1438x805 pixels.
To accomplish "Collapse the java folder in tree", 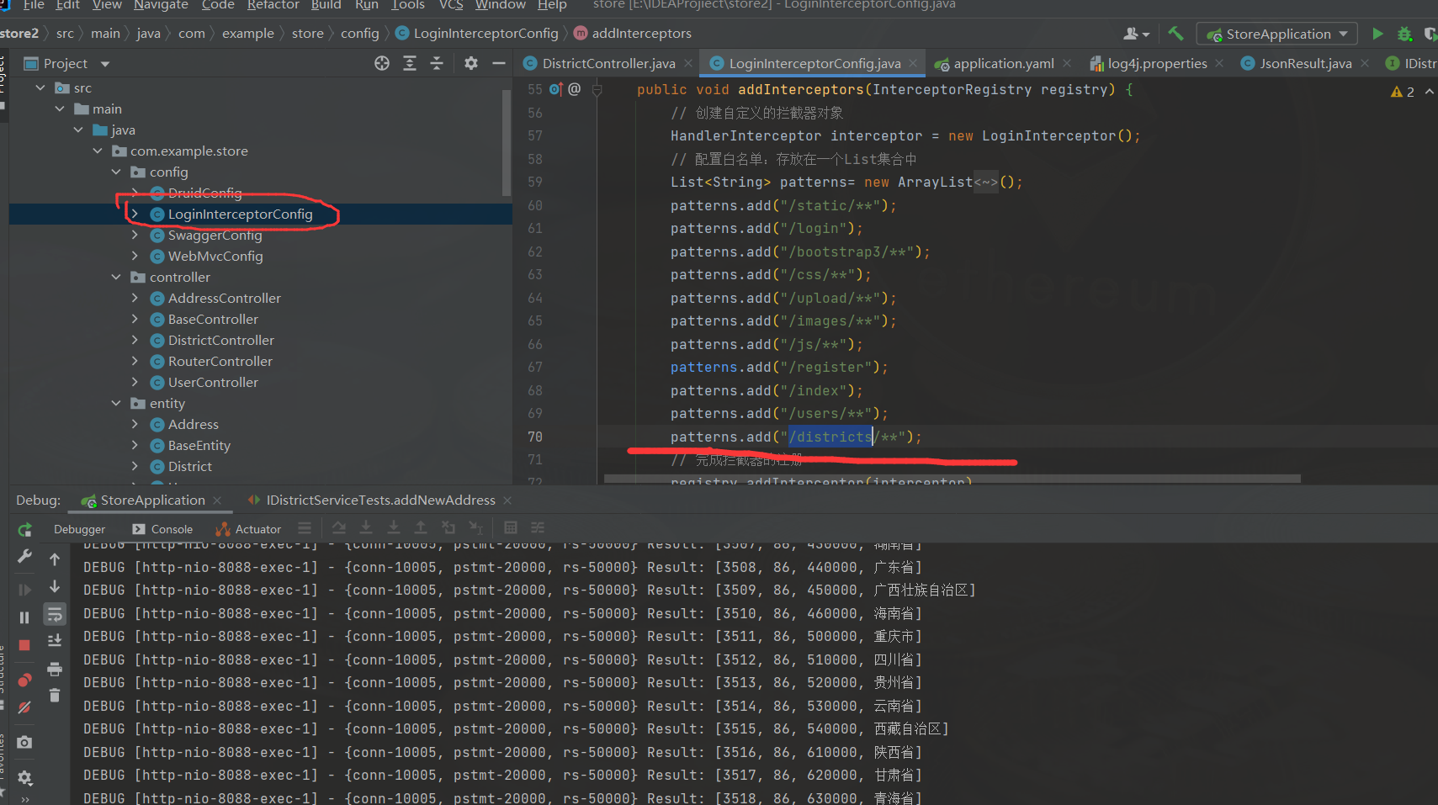I will pos(78,130).
